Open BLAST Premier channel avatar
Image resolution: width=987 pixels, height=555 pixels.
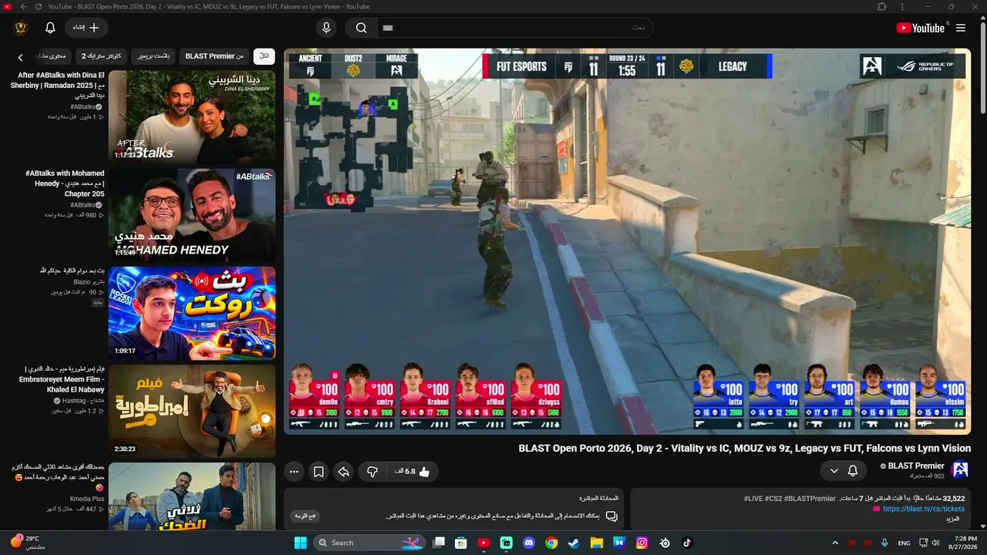click(x=960, y=469)
